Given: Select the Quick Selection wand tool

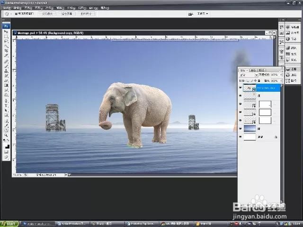Looking at the screenshot, I should (x=6, y=46).
